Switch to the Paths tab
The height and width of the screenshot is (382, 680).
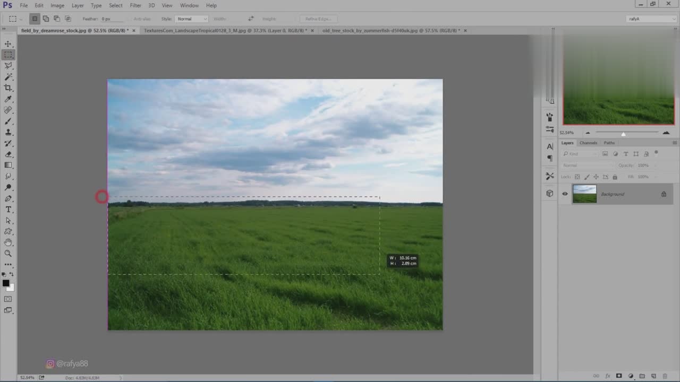[609, 143]
